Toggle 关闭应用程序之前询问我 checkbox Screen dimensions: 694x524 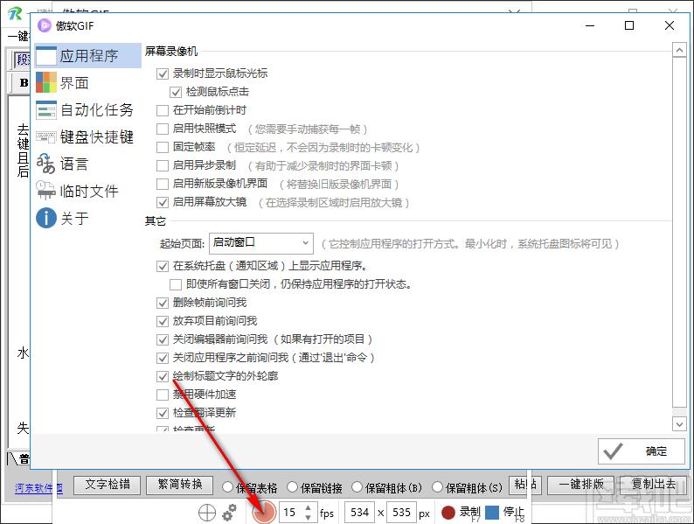coord(163,358)
